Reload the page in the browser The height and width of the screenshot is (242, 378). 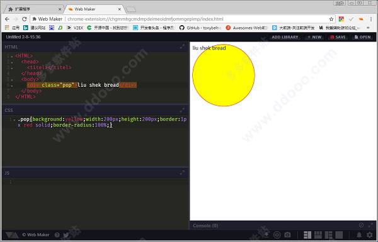pyautogui.click(x=24, y=19)
